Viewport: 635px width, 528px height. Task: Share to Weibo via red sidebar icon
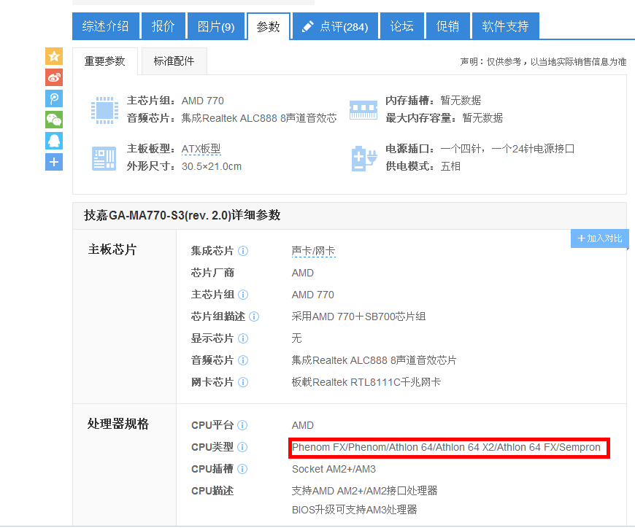tap(54, 77)
